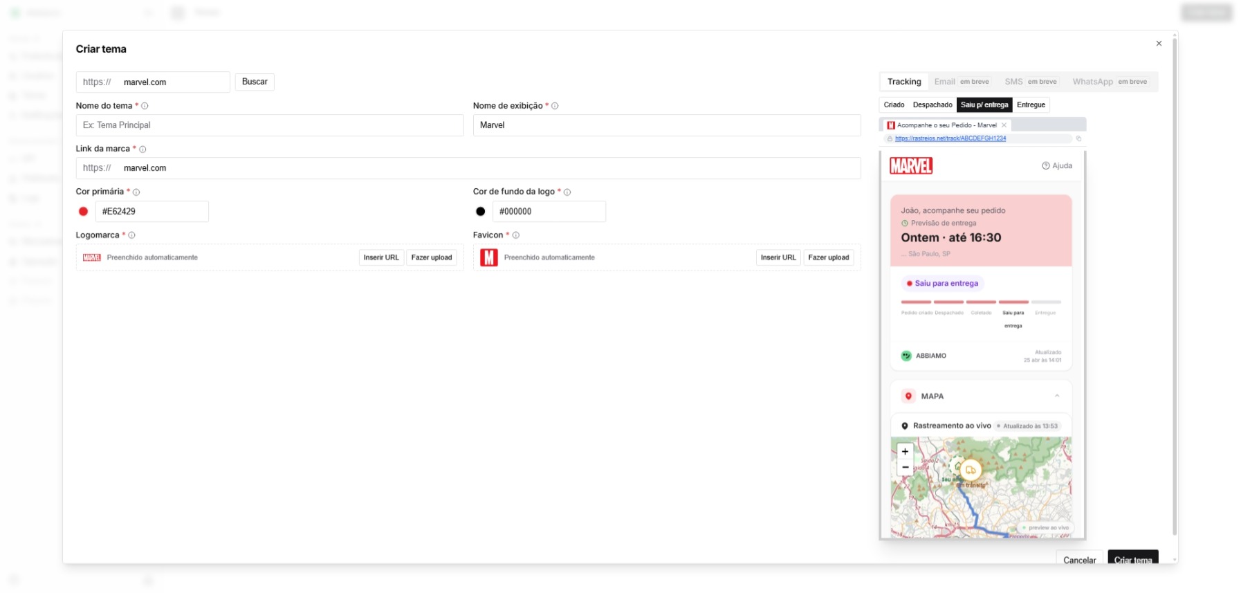
Task: Show the Despachado status preview
Action: tap(932, 105)
